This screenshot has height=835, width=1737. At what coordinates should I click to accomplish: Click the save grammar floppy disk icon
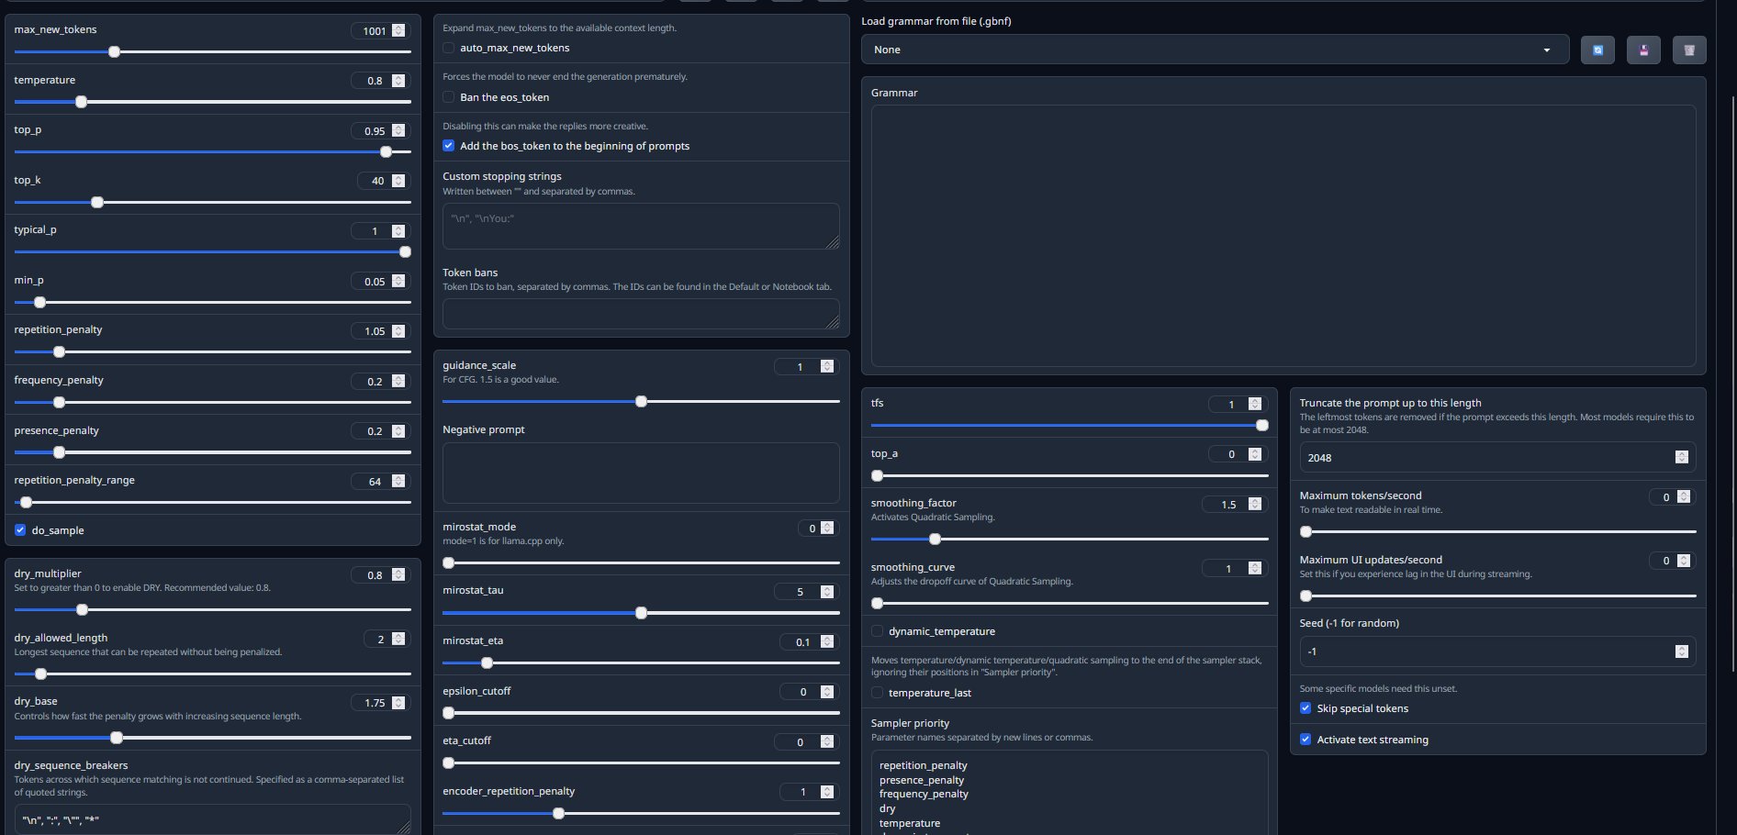point(1643,50)
